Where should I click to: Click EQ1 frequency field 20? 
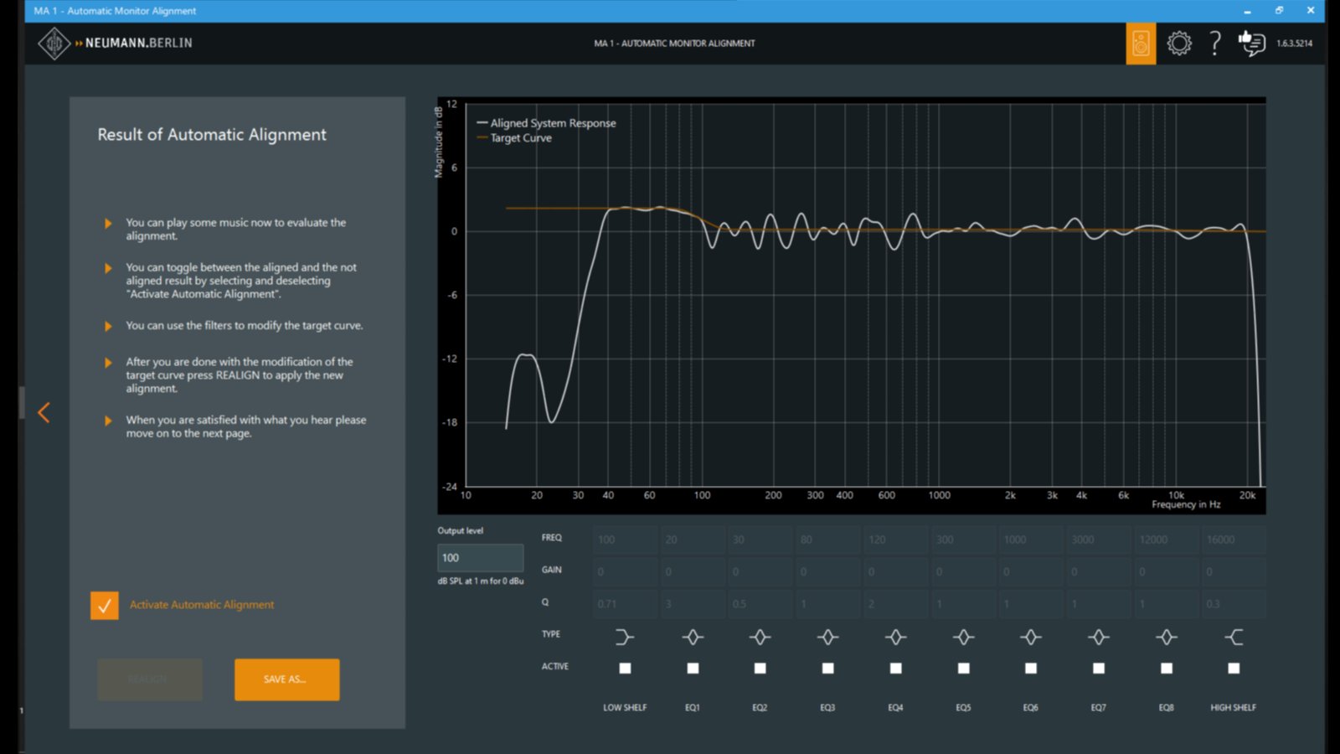pyautogui.click(x=693, y=540)
